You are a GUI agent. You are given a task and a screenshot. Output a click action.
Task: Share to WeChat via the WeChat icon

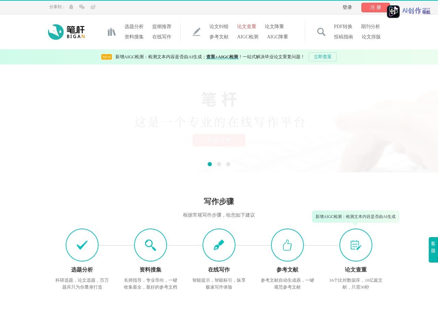pos(82,7)
